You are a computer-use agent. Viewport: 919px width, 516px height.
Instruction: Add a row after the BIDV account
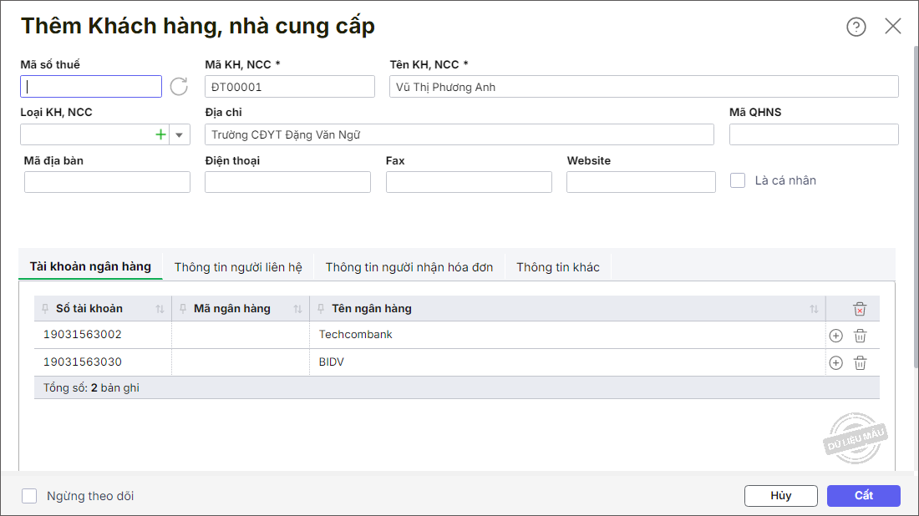pos(835,363)
